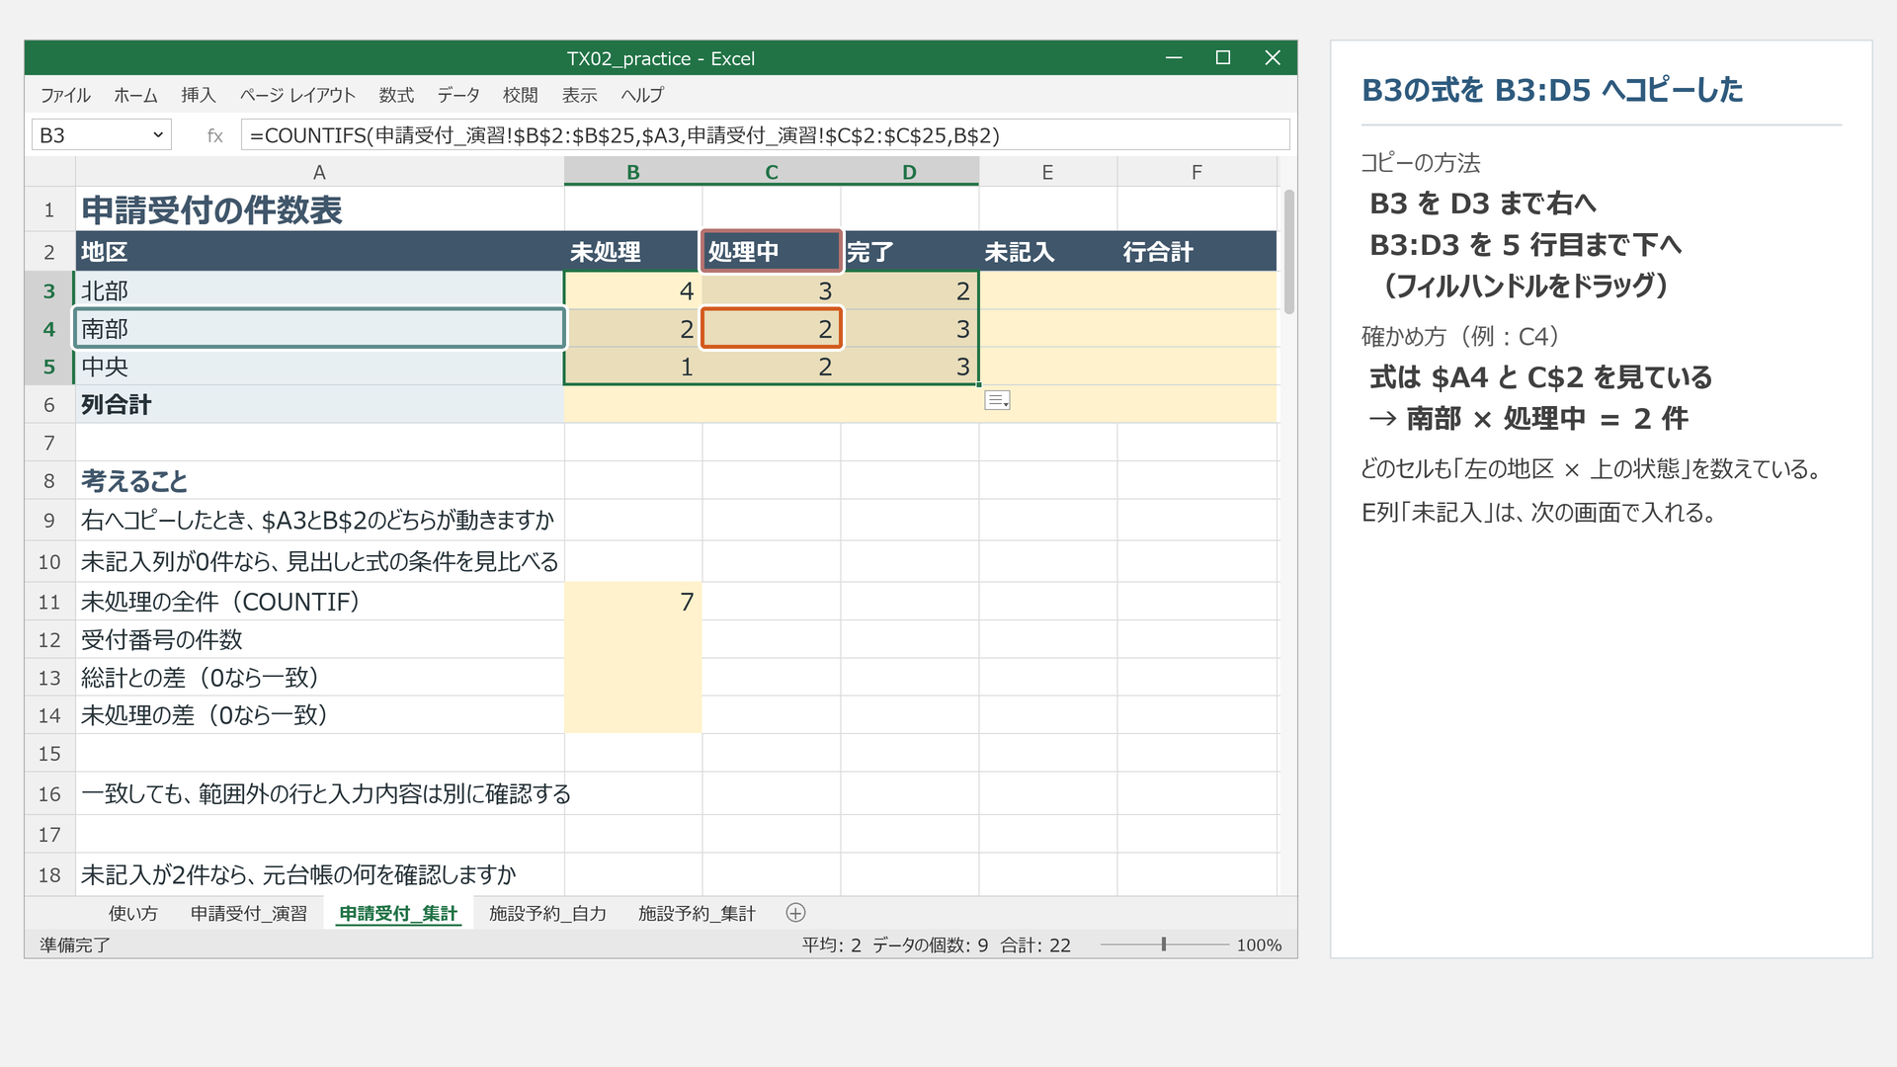Expand the Name Box dropdown arrow

coord(158,135)
